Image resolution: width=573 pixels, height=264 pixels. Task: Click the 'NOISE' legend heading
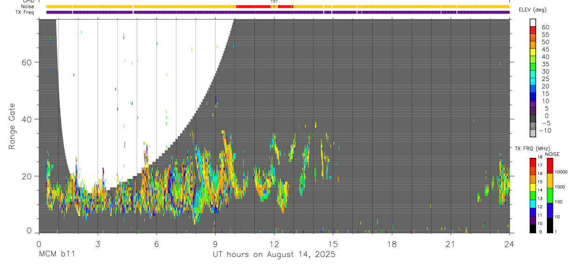pyautogui.click(x=552, y=154)
